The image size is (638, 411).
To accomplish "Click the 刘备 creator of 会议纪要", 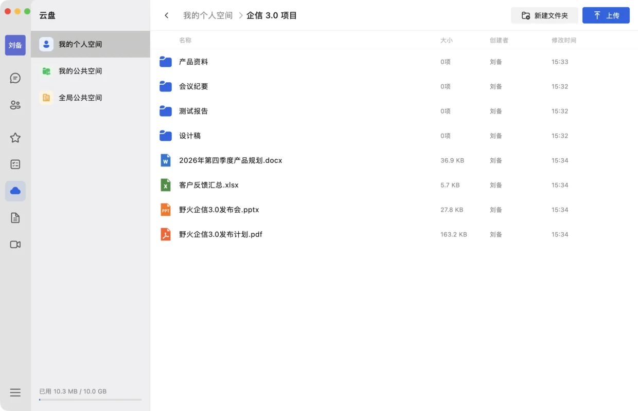I will [496, 86].
